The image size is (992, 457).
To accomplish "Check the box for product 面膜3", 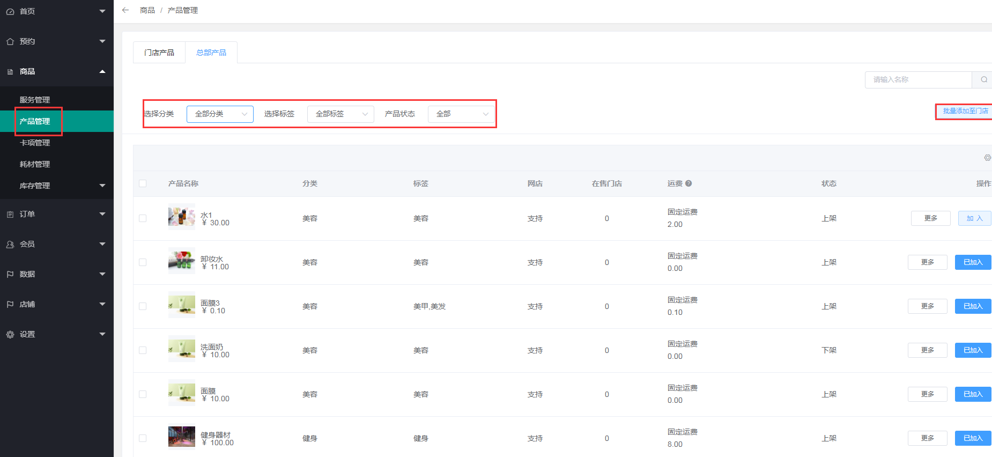I will click(x=143, y=306).
